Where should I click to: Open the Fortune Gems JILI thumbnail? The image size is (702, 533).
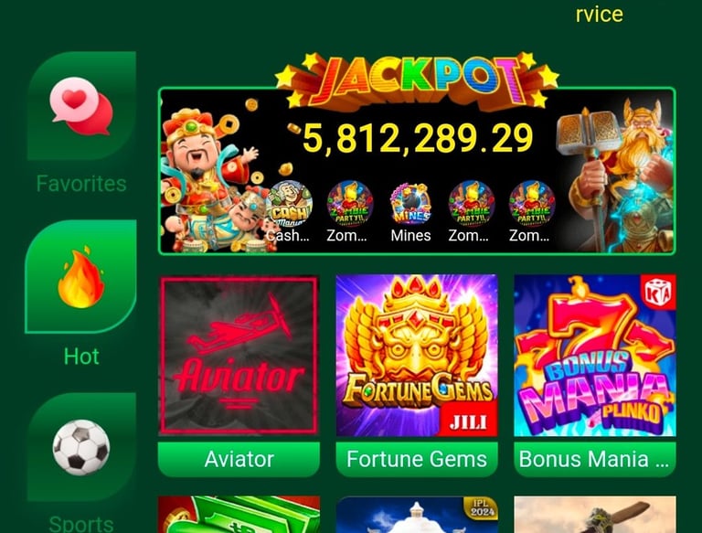(x=417, y=356)
